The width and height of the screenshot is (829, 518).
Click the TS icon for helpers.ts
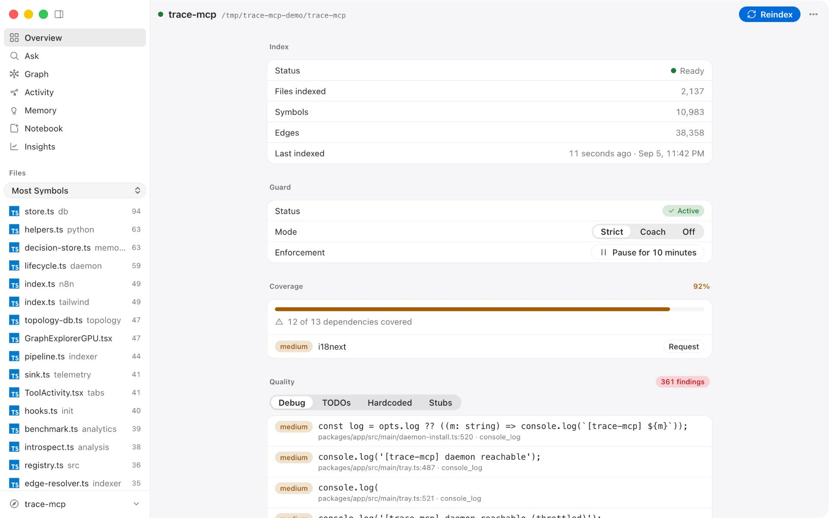point(14,230)
